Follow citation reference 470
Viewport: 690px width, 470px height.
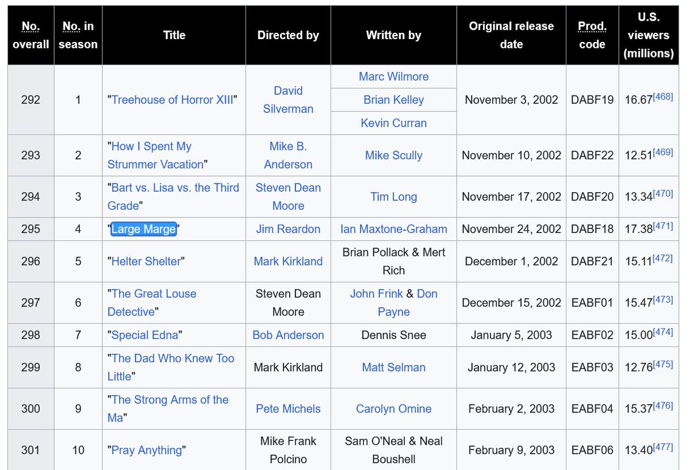(662, 194)
